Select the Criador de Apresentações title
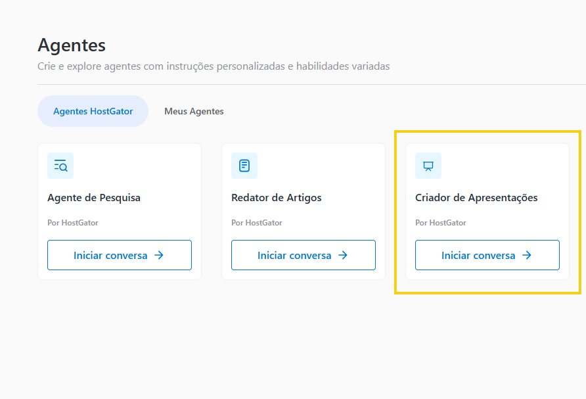Viewport: 586px width, 399px height. [476, 198]
